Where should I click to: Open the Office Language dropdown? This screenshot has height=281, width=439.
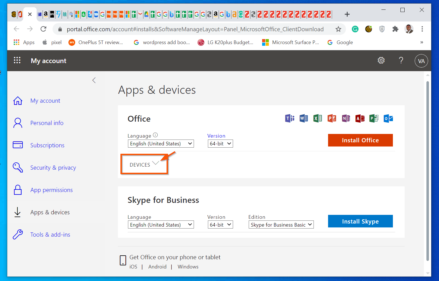(x=161, y=144)
